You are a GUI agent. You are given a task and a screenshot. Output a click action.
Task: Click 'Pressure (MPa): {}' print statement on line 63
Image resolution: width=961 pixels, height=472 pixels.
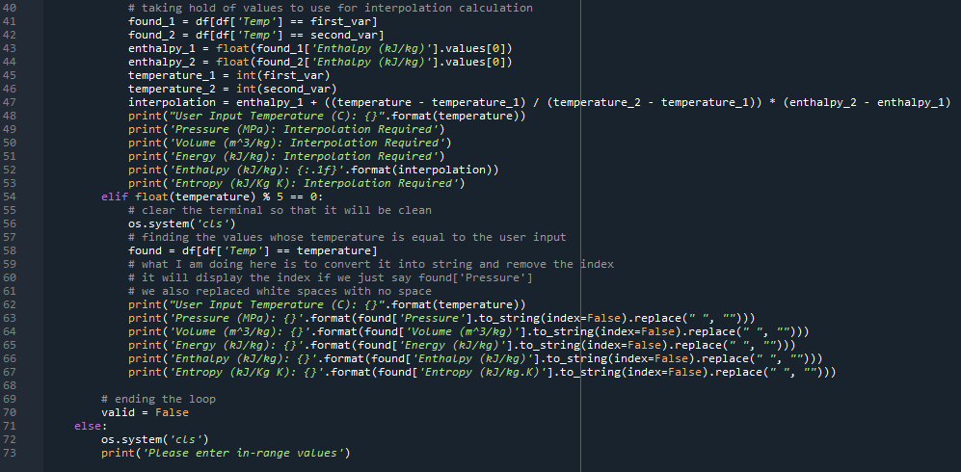(x=441, y=318)
